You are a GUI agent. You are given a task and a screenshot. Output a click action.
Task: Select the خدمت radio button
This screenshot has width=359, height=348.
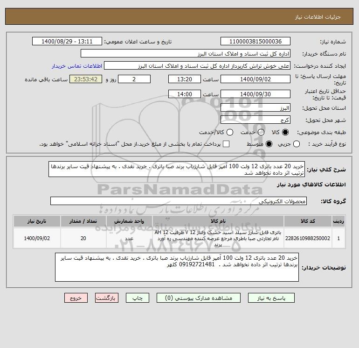[x=261, y=132]
